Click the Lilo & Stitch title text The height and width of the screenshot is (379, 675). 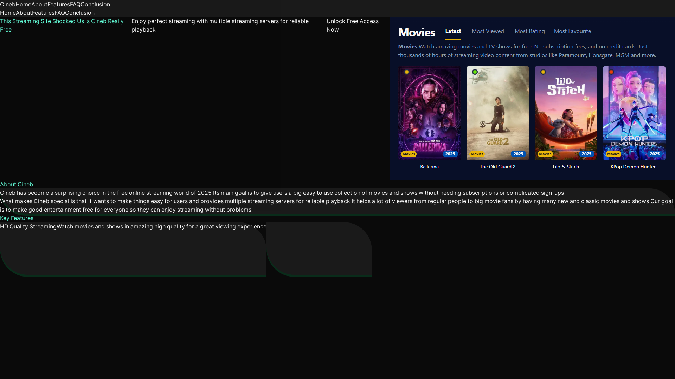pos(566,167)
